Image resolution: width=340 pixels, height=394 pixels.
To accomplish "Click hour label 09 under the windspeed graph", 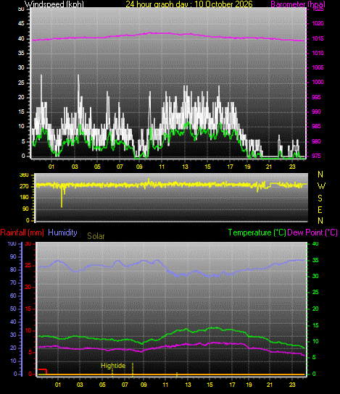I will [139, 167].
